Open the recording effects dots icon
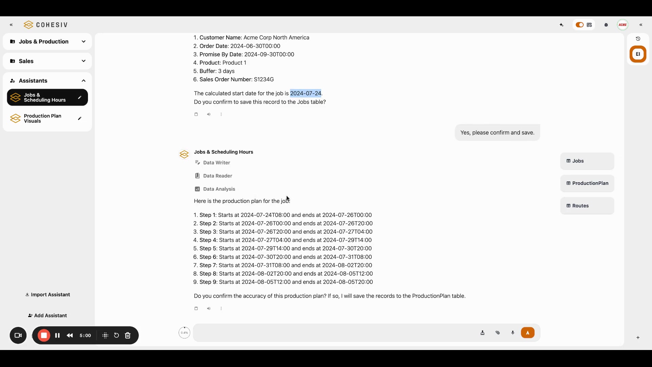Viewport: 652px width, 367px height. (x=105, y=336)
